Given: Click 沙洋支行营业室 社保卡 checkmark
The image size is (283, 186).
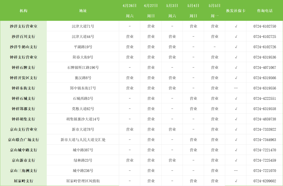Looking at the screenshot, I should (x=236, y=26).
